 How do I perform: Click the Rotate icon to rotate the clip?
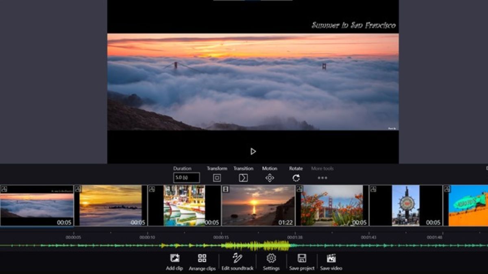[x=296, y=177]
